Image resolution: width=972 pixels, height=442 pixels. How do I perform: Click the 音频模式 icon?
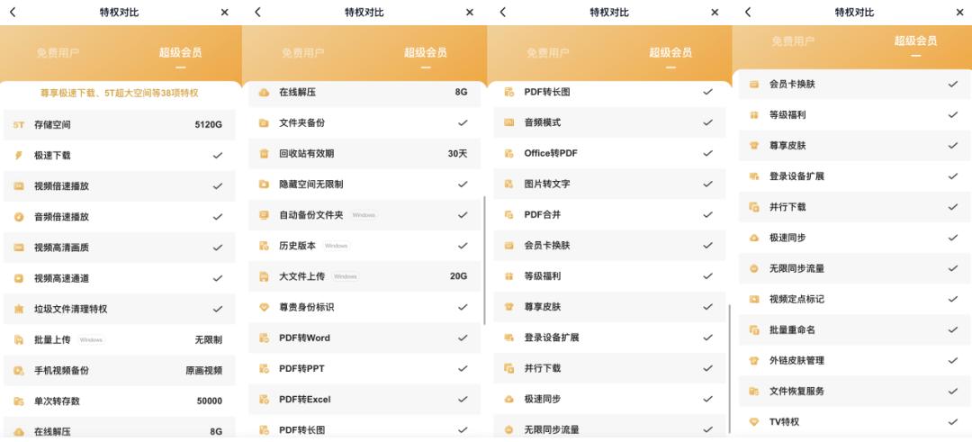[x=509, y=122]
